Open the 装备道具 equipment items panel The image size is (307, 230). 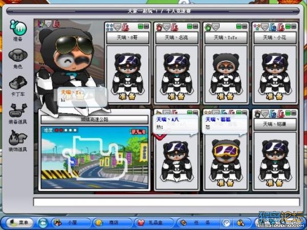click(18, 113)
